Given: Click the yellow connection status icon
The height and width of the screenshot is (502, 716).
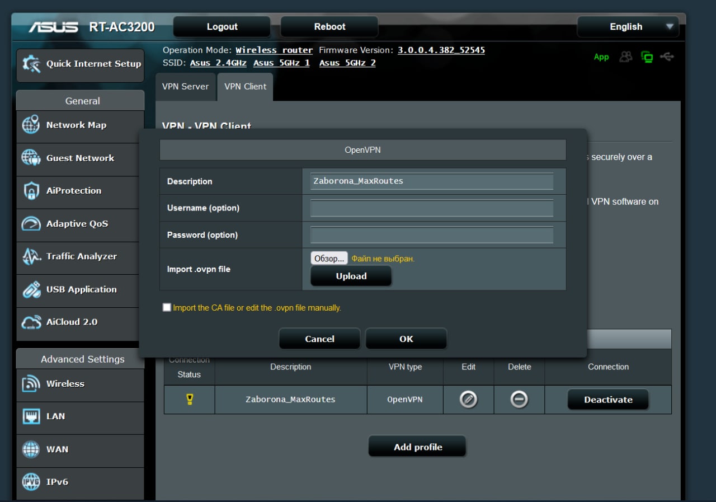Looking at the screenshot, I should click(189, 400).
